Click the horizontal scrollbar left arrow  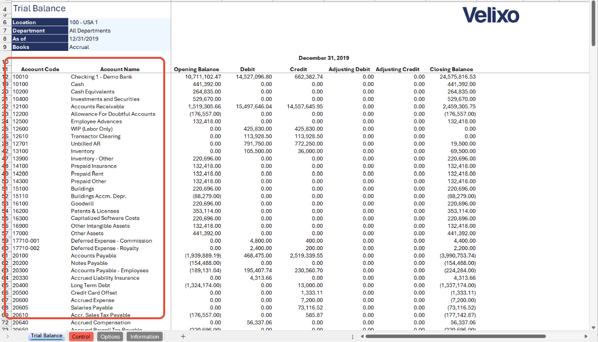coord(363,337)
